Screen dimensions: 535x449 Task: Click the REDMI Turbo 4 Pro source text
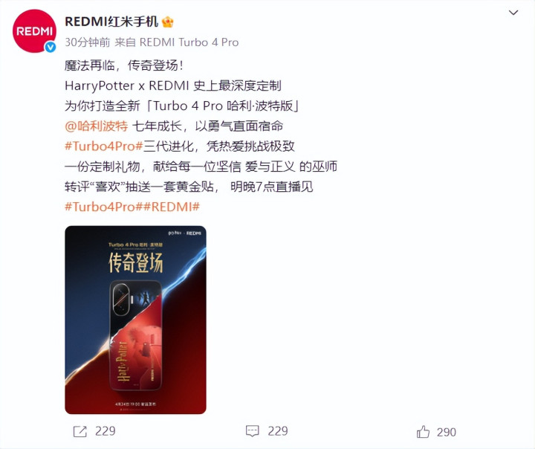tap(189, 42)
